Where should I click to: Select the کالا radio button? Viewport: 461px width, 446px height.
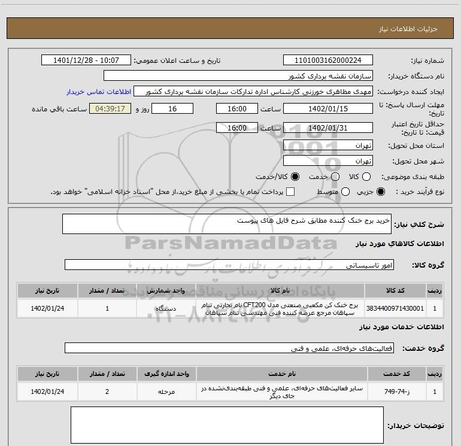coord(366,177)
